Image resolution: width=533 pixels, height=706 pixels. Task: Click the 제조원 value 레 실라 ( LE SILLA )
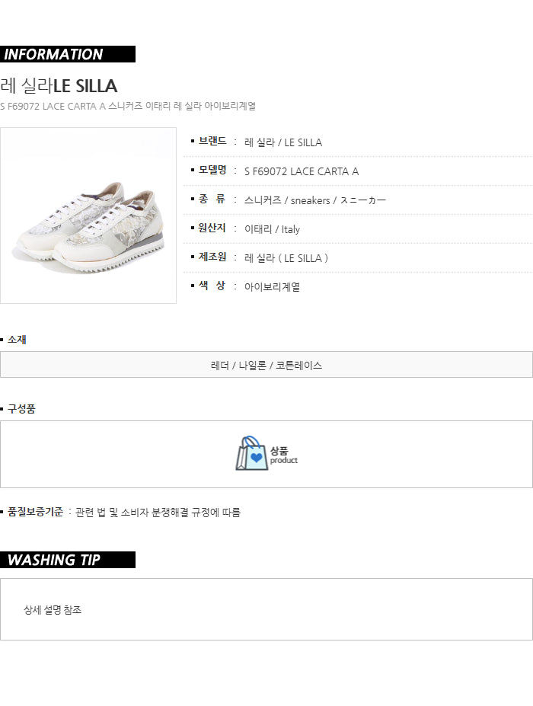[x=286, y=258]
